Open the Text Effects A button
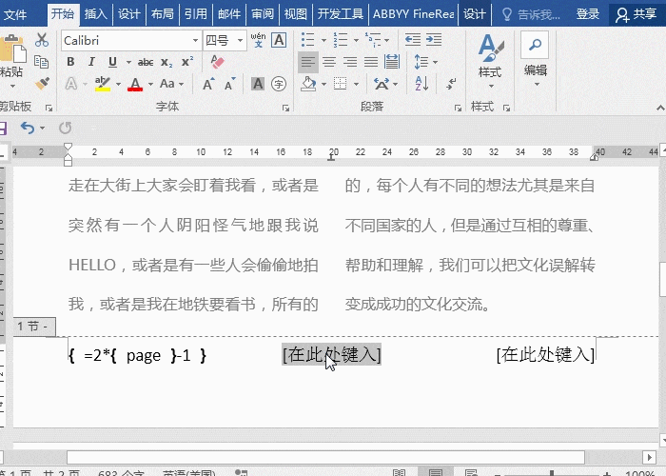The width and height of the screenshot is (666, 476). (x=71, y=84)
